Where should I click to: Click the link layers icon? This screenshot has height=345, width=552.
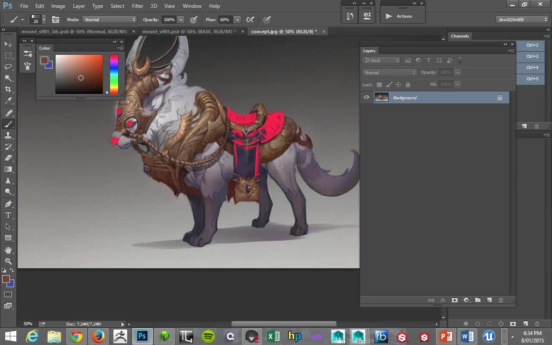431,300
